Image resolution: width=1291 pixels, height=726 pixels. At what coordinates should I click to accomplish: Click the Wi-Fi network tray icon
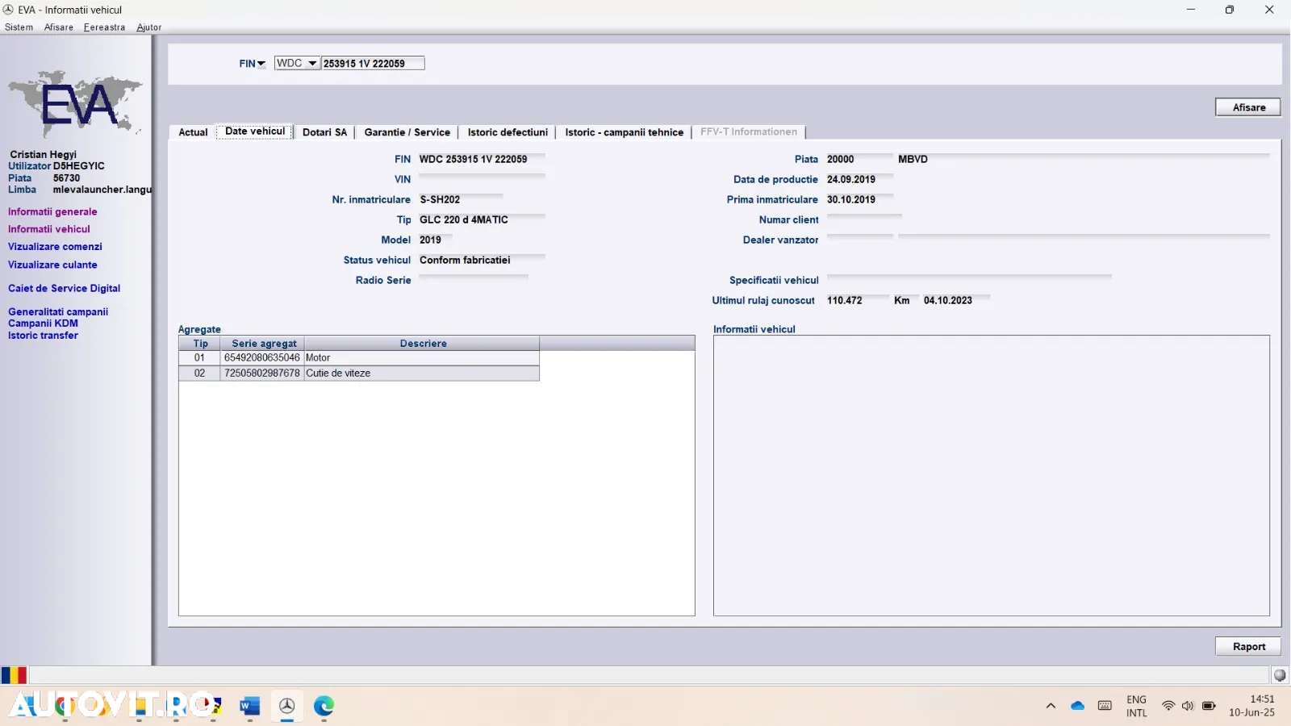[1168, 706]
